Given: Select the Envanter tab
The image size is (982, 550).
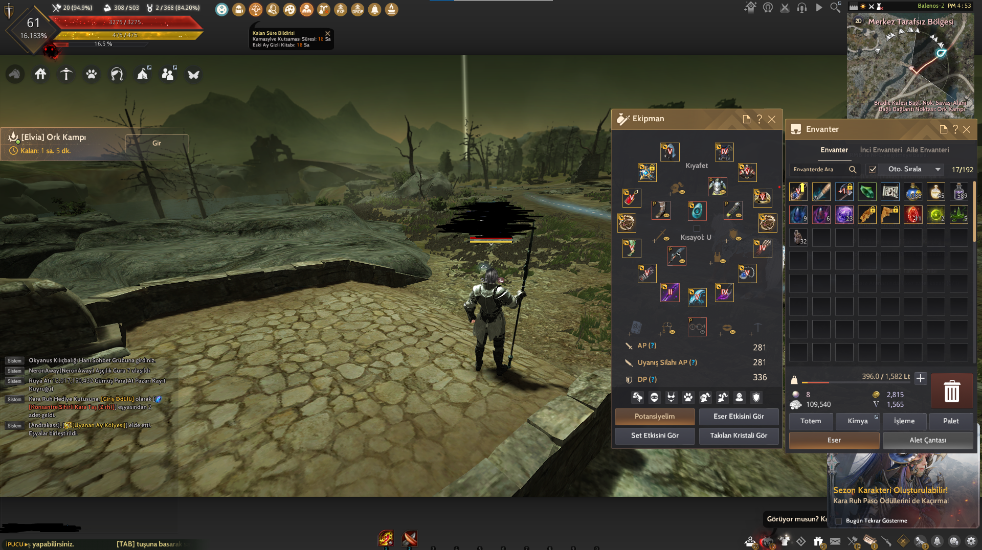Looking at the screenshot, I should (x=834, y=150).
